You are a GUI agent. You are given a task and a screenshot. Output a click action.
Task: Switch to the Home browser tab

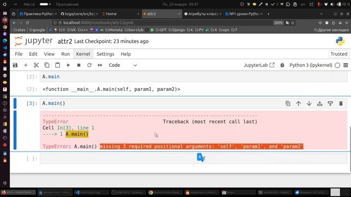point(121,14)
